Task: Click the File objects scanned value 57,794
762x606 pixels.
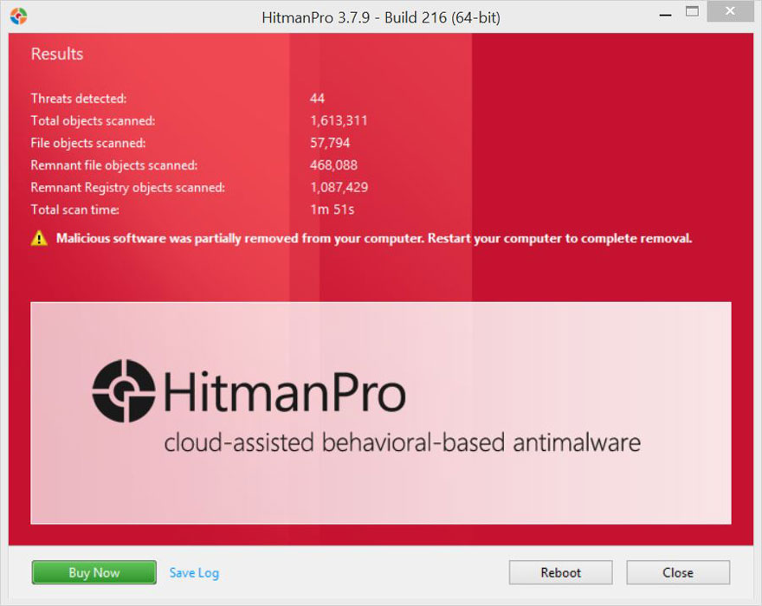Action: (330, 143)
